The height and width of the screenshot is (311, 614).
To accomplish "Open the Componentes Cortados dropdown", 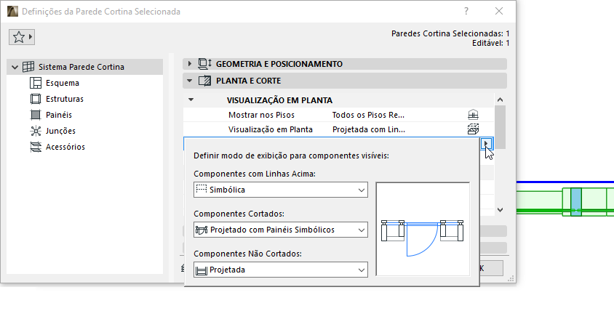I will click(x=280, y=230).
